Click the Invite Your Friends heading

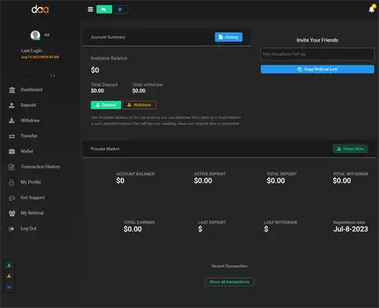click(317, 40)
